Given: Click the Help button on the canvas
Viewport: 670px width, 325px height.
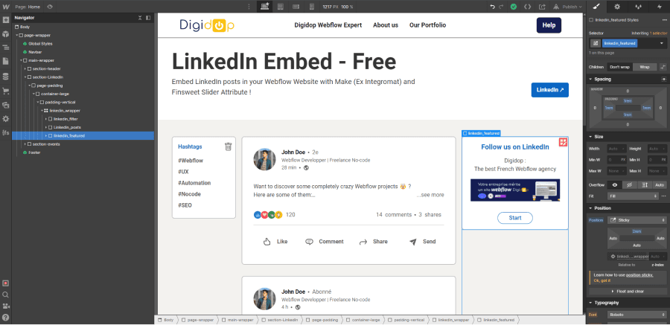Looking at the screenshot, I should point(549,25).
